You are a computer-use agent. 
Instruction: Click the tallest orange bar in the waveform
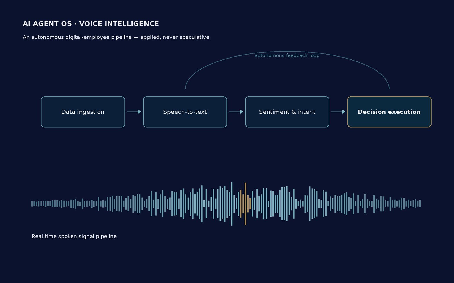tap(245, 204)
